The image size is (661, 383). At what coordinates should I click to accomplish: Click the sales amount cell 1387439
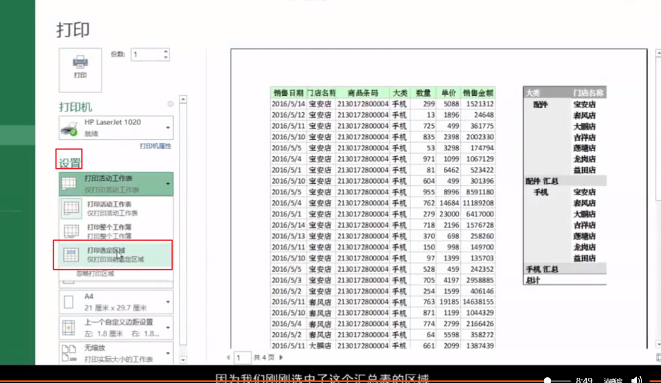478,345
